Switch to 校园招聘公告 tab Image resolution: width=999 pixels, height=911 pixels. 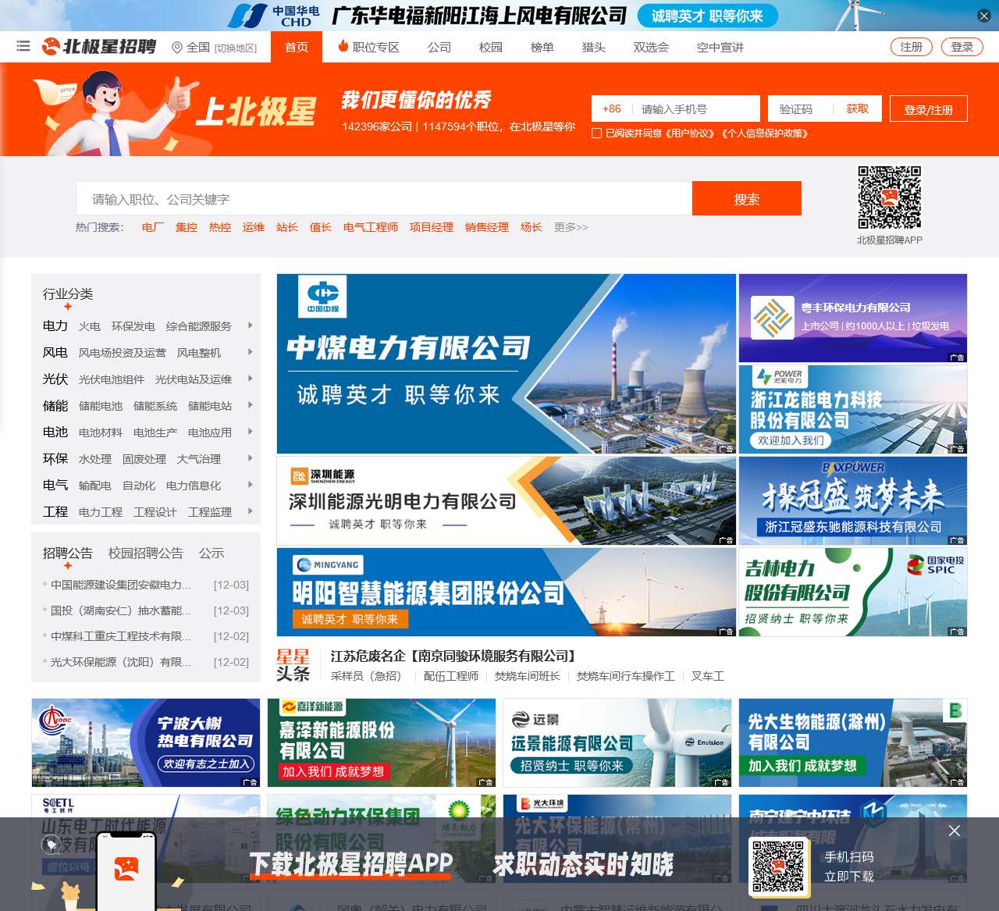click(146, 553)
